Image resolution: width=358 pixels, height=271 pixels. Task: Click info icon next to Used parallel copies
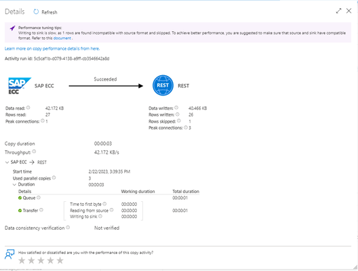coord(54,178)
